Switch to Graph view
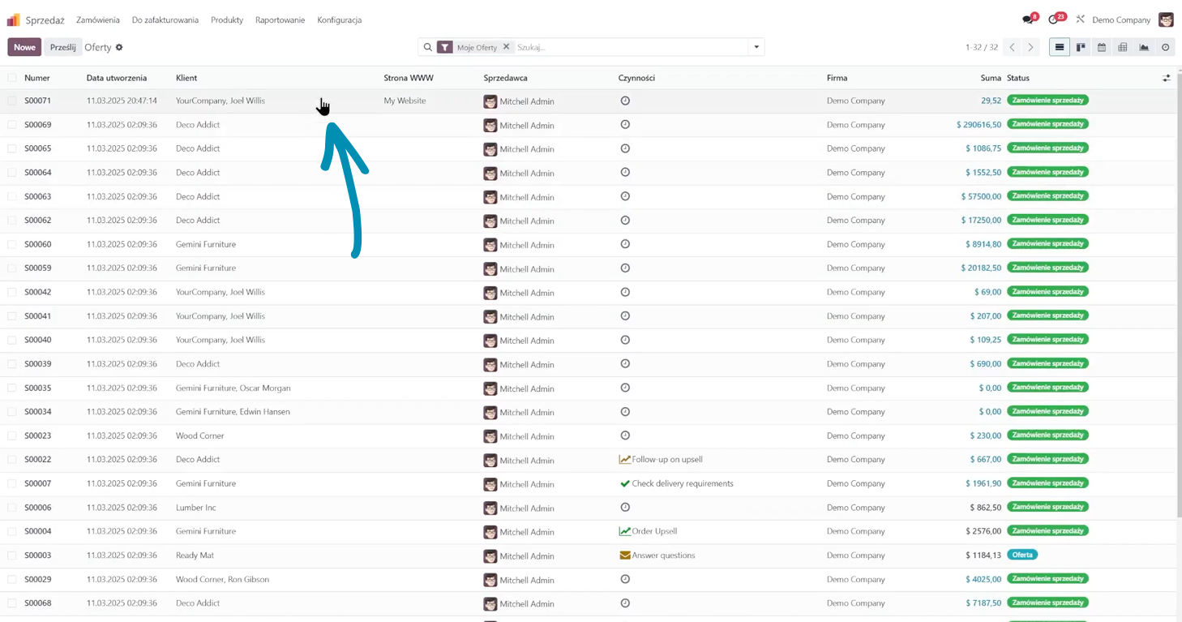The image size is (1182, 622). coord(1144,47)
